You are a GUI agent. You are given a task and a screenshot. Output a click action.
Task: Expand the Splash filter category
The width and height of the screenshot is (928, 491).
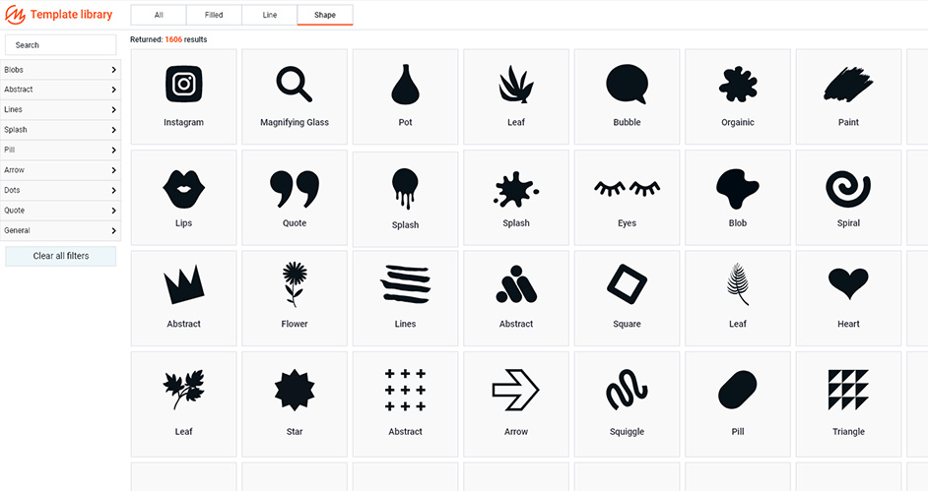point(60,130)
